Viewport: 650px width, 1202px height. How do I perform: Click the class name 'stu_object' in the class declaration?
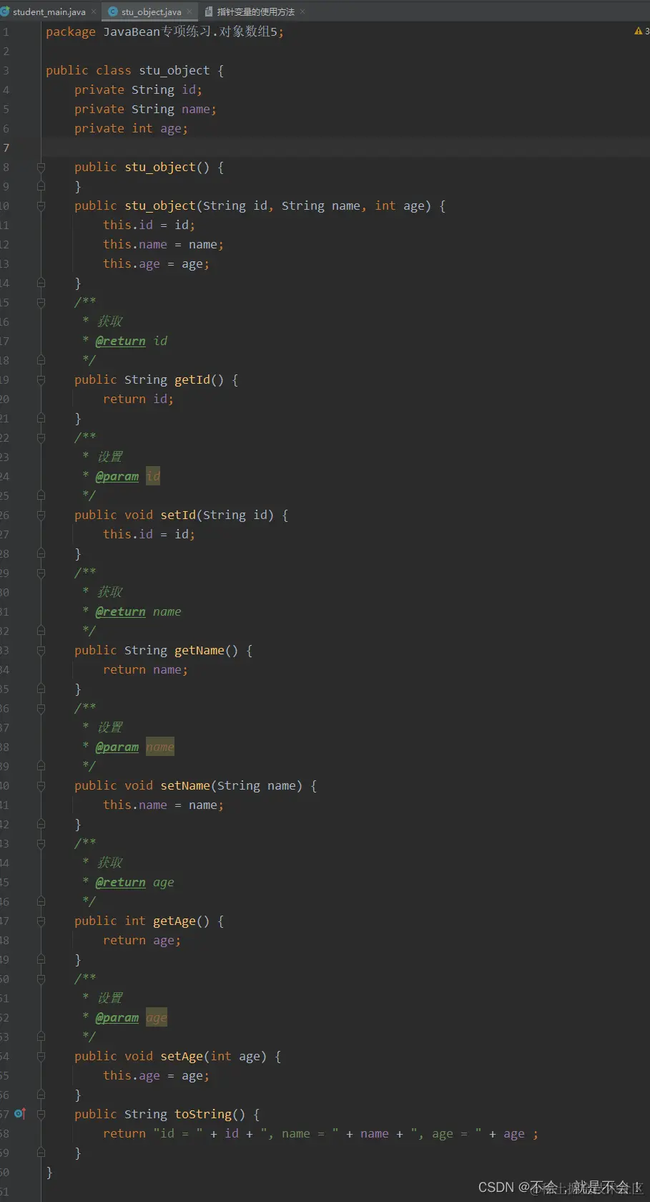click(x=174, y=70)
